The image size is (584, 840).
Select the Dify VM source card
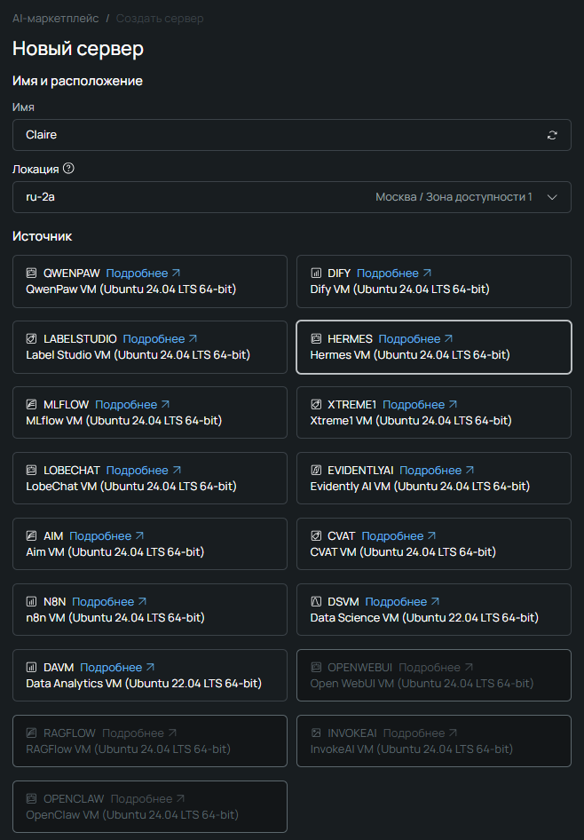pos(434,281)
